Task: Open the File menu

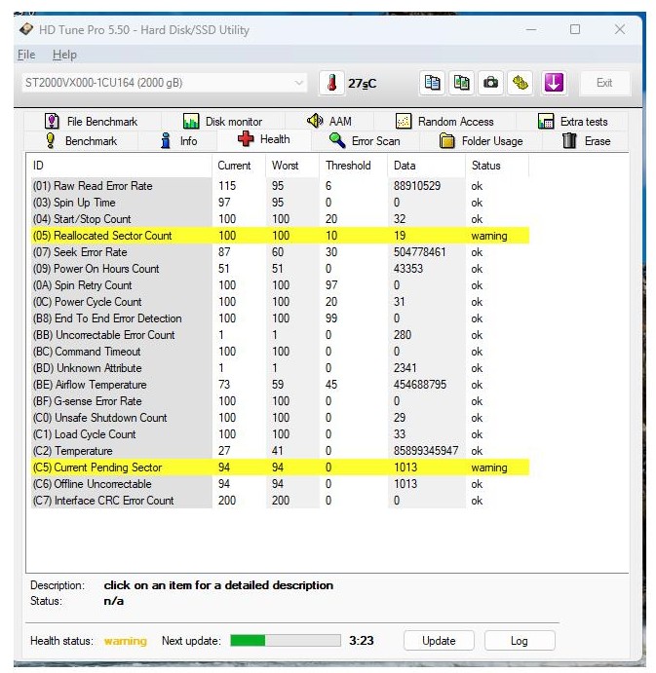Action: click(x=26, y=55)
